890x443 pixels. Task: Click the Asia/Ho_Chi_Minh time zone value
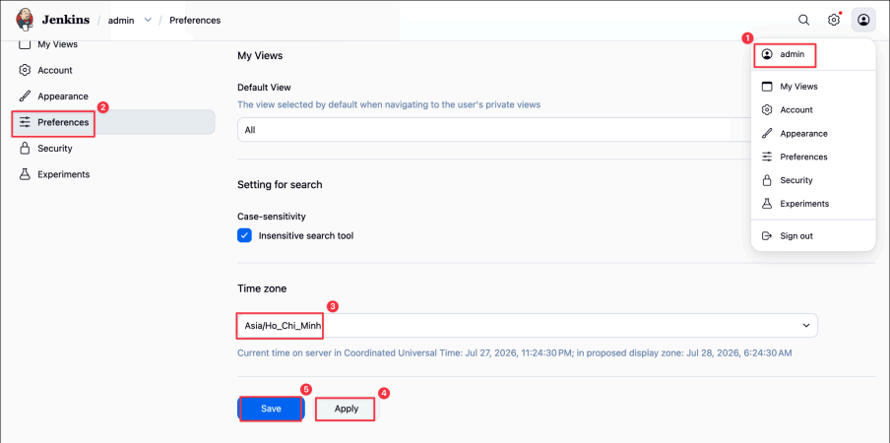click(284, 326)
